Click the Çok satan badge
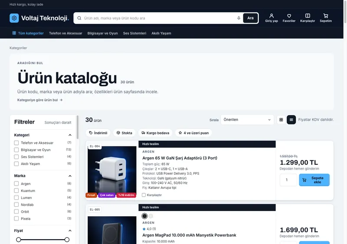 (107, 195)
